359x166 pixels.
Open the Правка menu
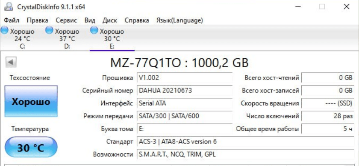pyautogui.click(x=37, y=20)
